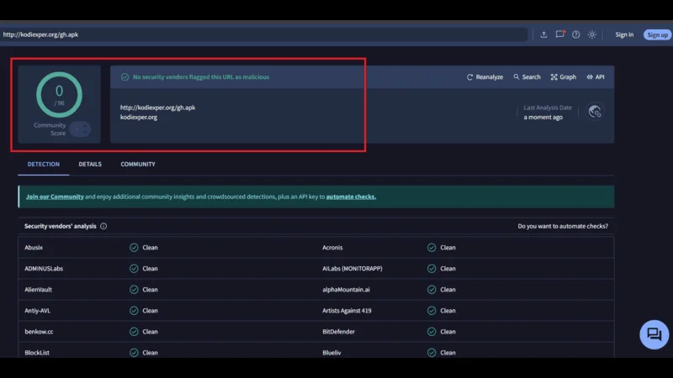
Task: Click the URL search input field
Action: point(261,34)
